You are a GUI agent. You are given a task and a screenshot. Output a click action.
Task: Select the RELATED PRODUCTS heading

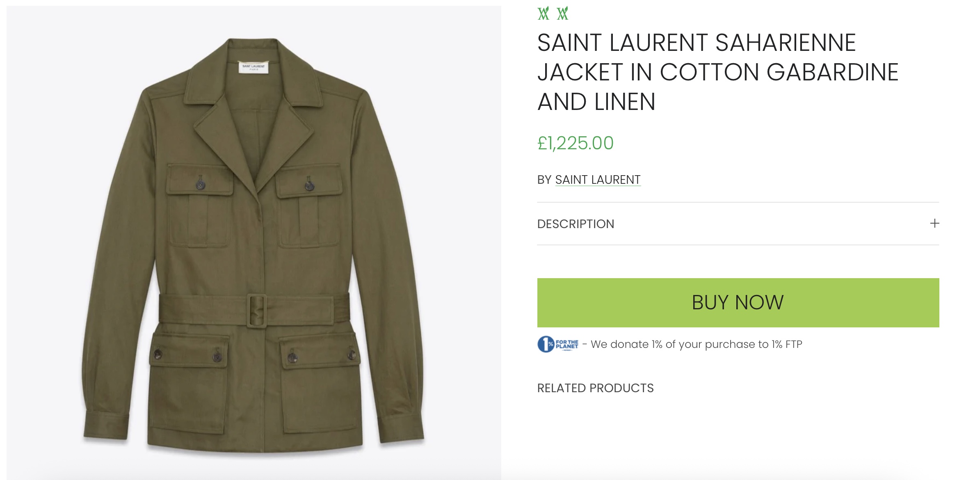[595, 388]
